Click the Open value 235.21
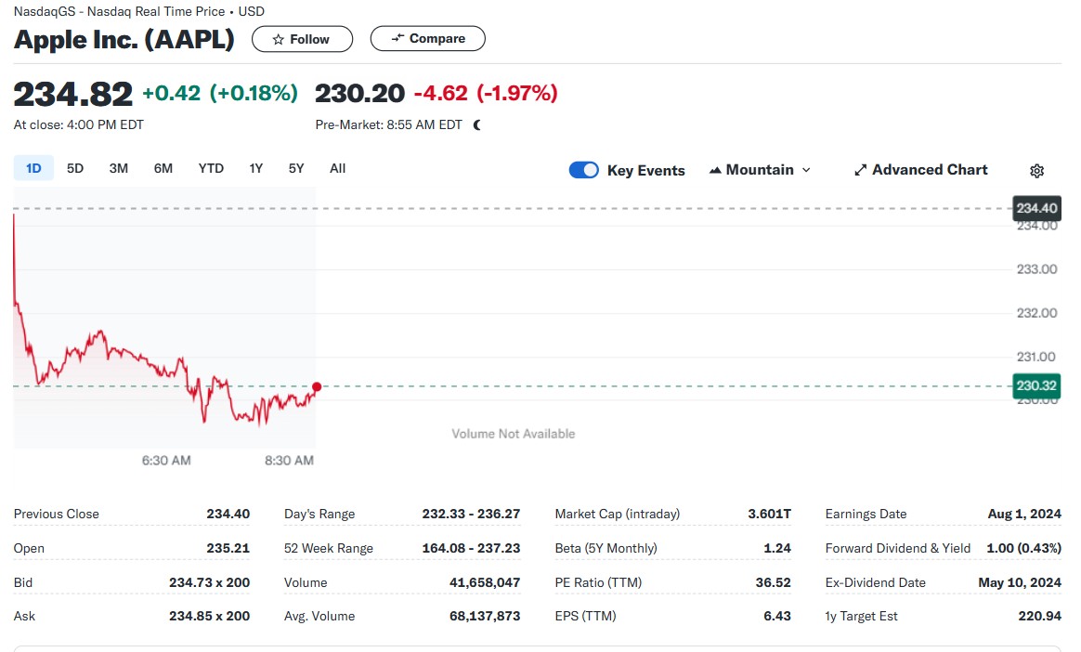The image size is (1081, 652). [x=228, y=548]
